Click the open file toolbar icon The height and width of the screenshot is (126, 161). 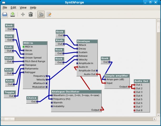coord(5,14)
